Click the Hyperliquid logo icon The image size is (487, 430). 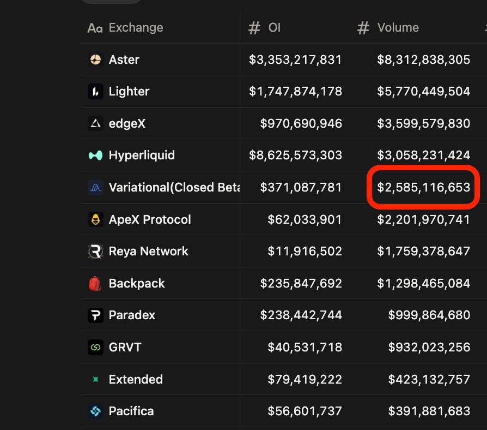[x=95, y=155]
